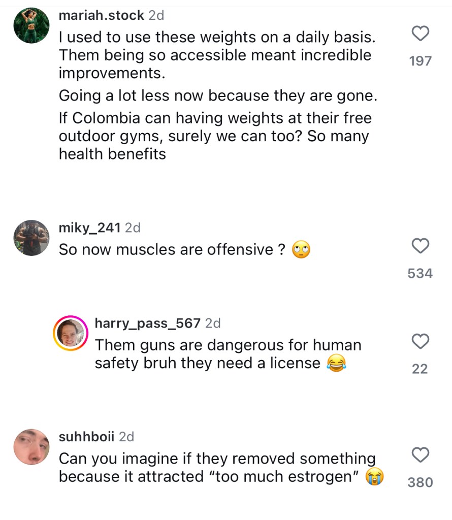
Task: View the 197 likes count
Action: (420, 61)
